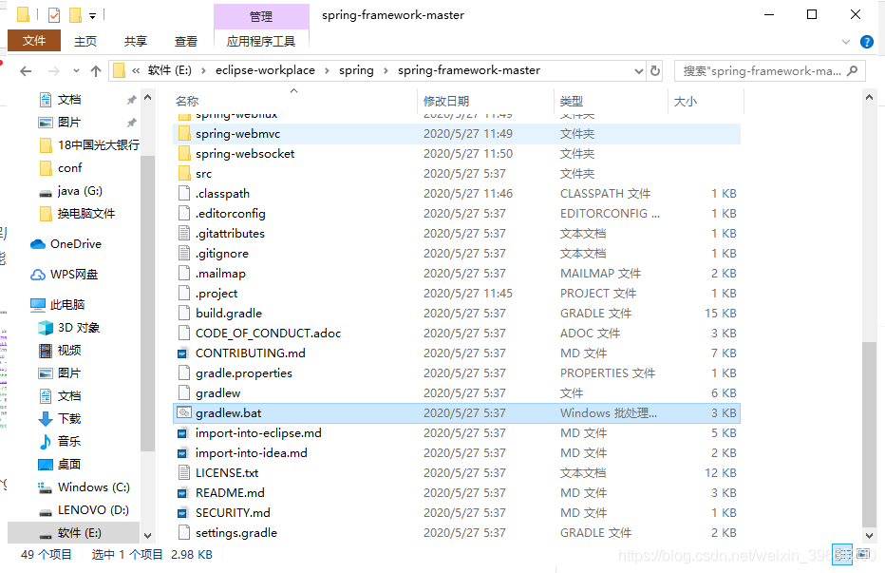Open 图片 pinned in Quick access

tap(69, 123)
